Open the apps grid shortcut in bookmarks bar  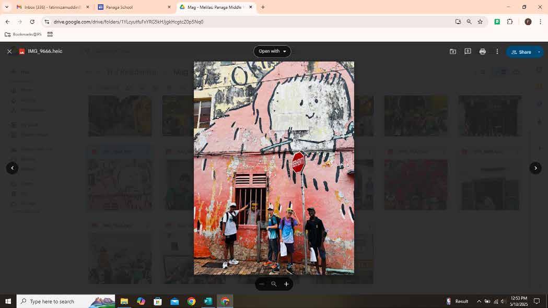point(50,34)
